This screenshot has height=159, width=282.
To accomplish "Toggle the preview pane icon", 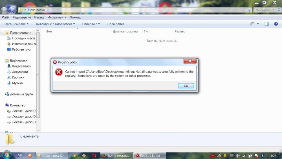I will pos(266,24).
